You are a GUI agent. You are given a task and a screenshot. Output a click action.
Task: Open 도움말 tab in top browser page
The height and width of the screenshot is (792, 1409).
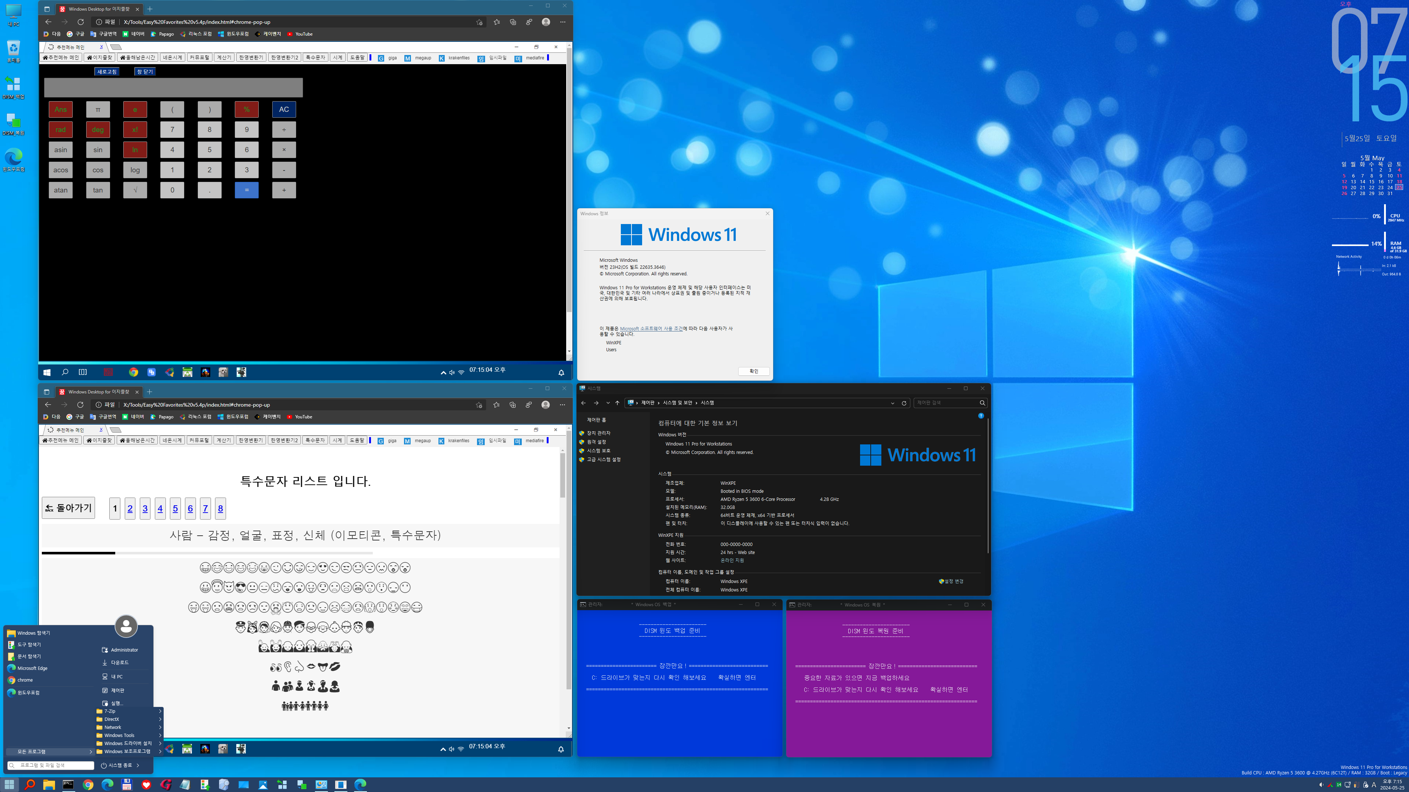click(357, 58)
